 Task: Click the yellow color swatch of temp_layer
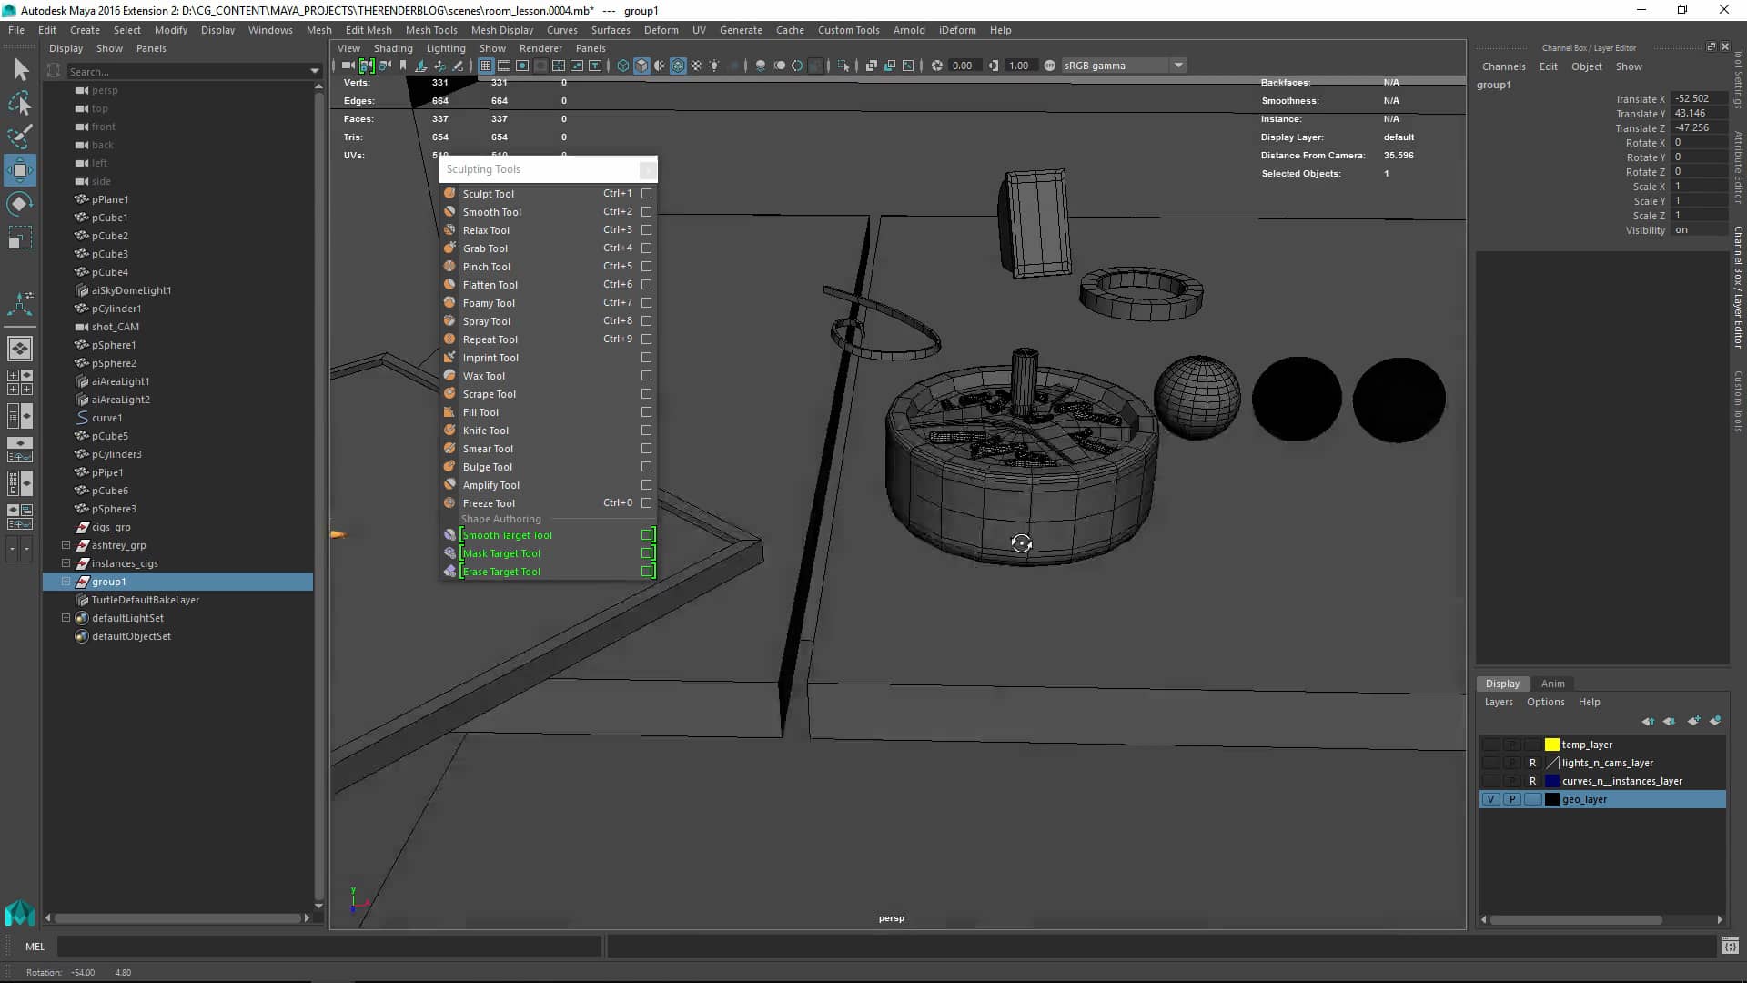click(1552, 745)
